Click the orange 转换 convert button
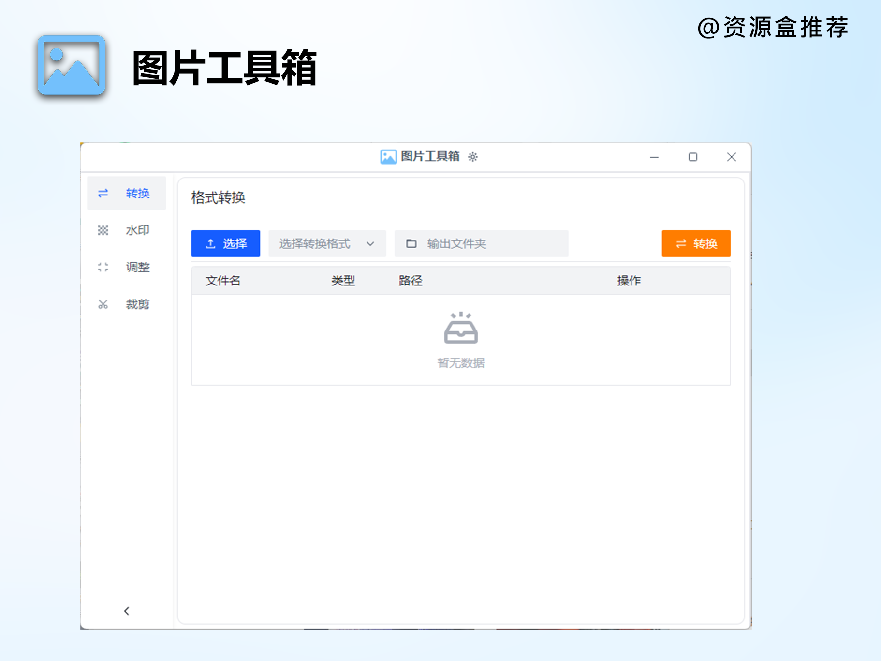Image resolution: width=881 pixels, height=661 pixels. 696,243
